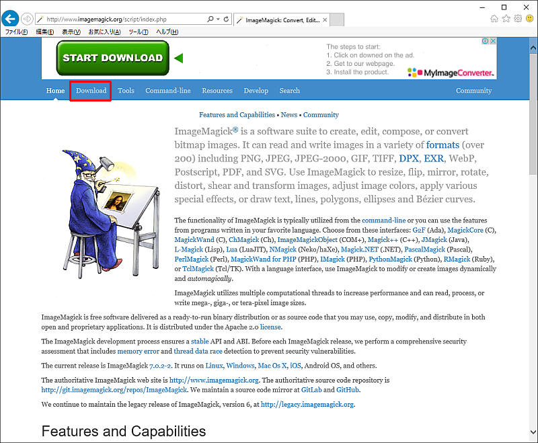Open the ツール(T) menu
The width and height of the screenshot is (538, 443).
(x=139, y=32)
